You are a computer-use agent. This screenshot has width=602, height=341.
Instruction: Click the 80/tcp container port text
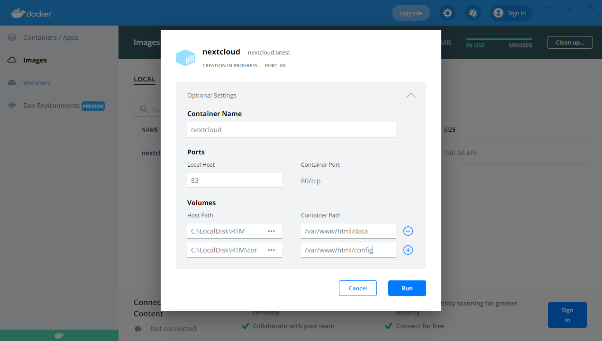pos(310,180)
